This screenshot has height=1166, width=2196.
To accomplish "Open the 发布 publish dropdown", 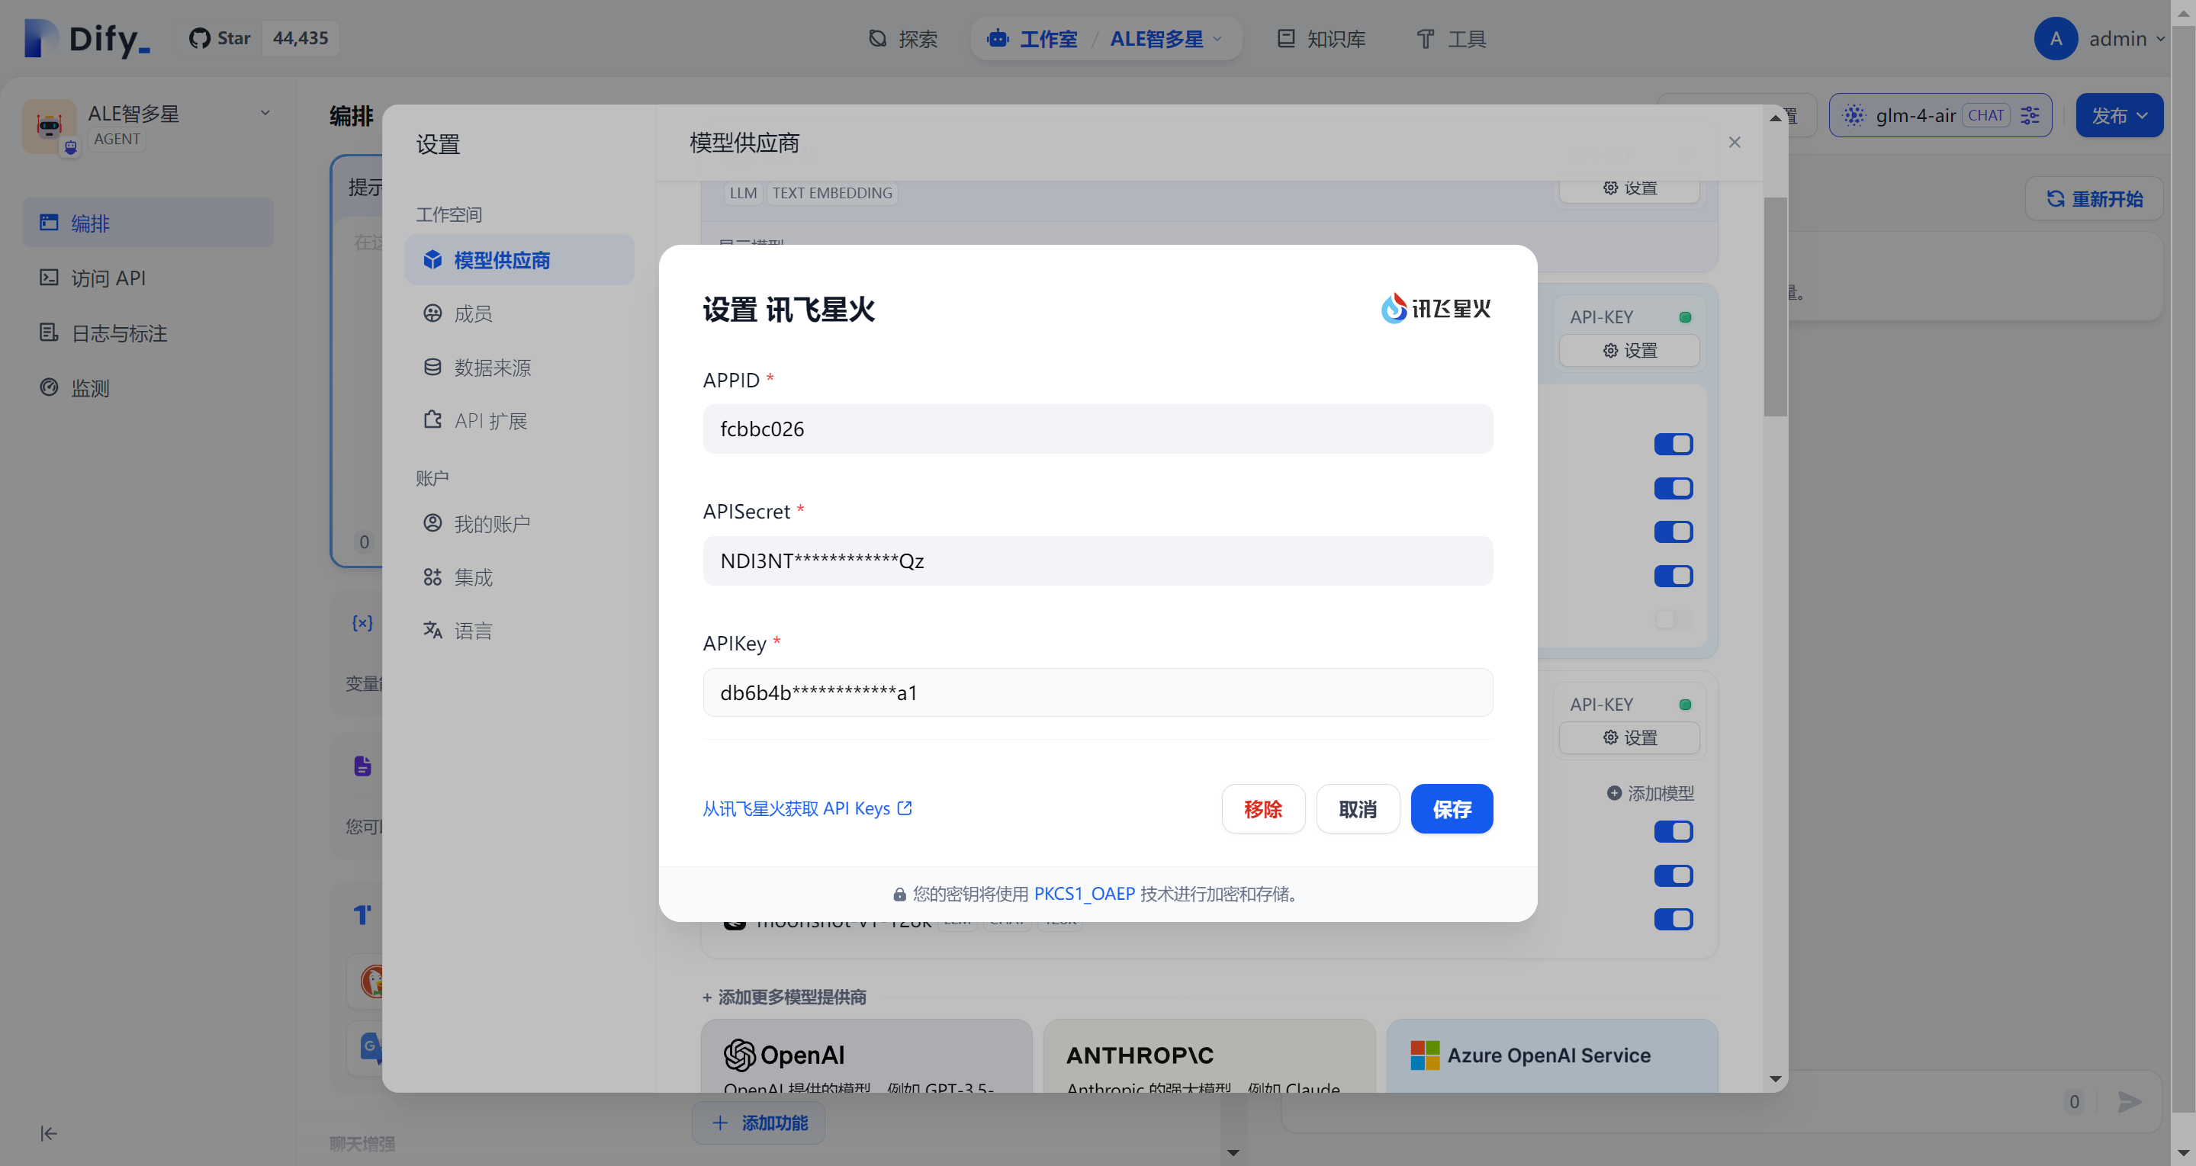I will [2118, 115].
